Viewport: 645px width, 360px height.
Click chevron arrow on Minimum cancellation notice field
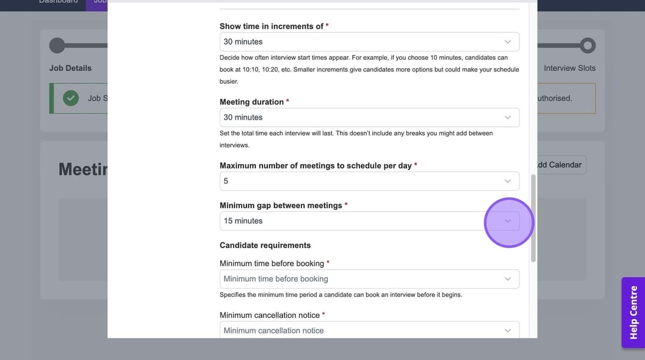(507, 331)
